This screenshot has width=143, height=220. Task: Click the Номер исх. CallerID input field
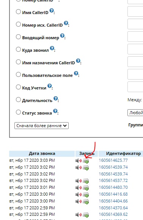click(135, 24)
